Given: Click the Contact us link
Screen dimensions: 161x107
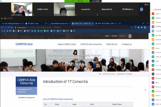Looking at the screenshot, I should coord(127,44).
